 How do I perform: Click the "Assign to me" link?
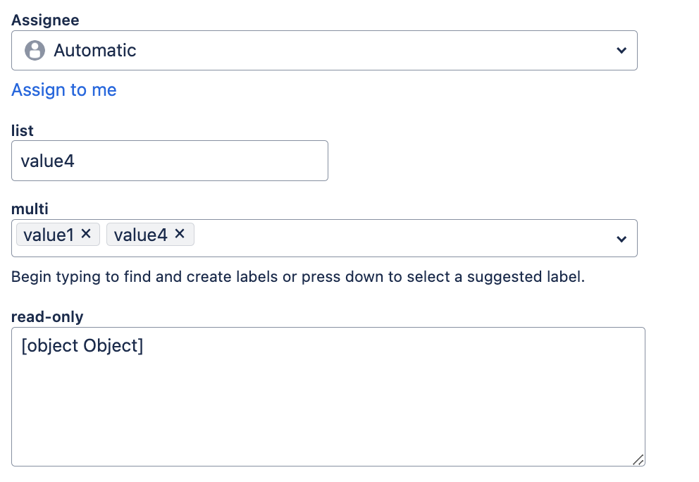coord(64,90)
